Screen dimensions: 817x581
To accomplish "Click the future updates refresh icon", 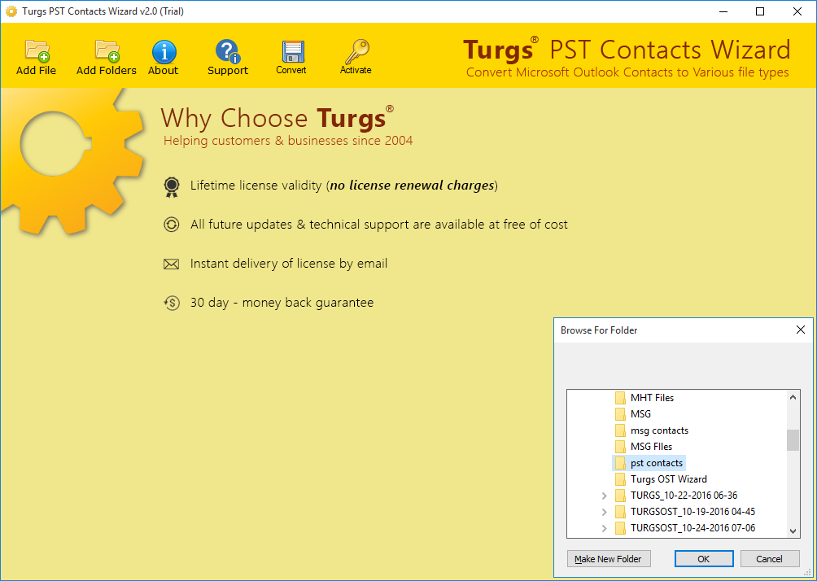I will pyautogui.click(x=172, y=225).
